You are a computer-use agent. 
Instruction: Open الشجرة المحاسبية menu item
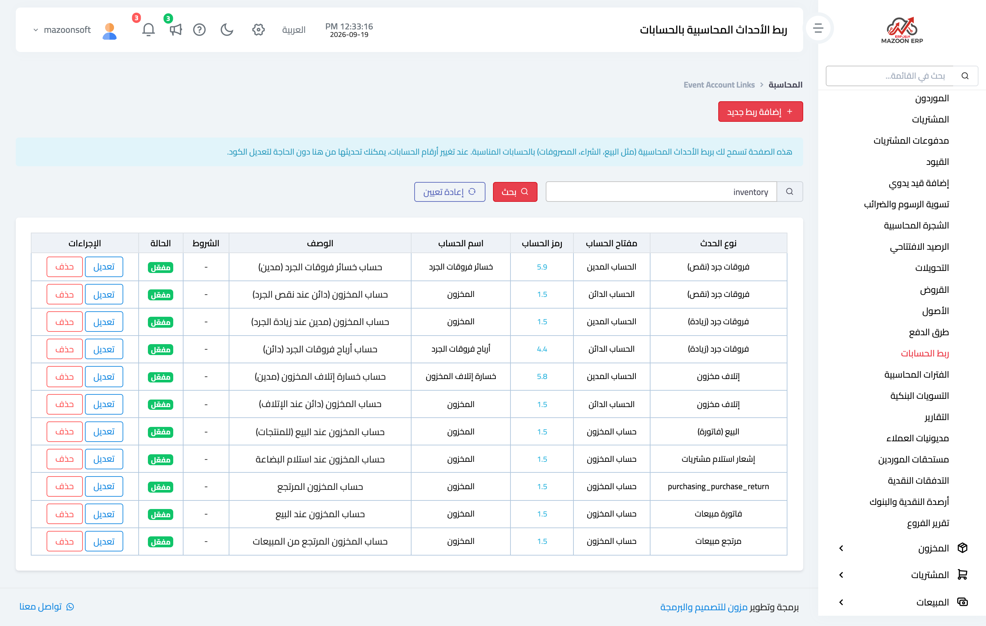[x=917, y=226]
